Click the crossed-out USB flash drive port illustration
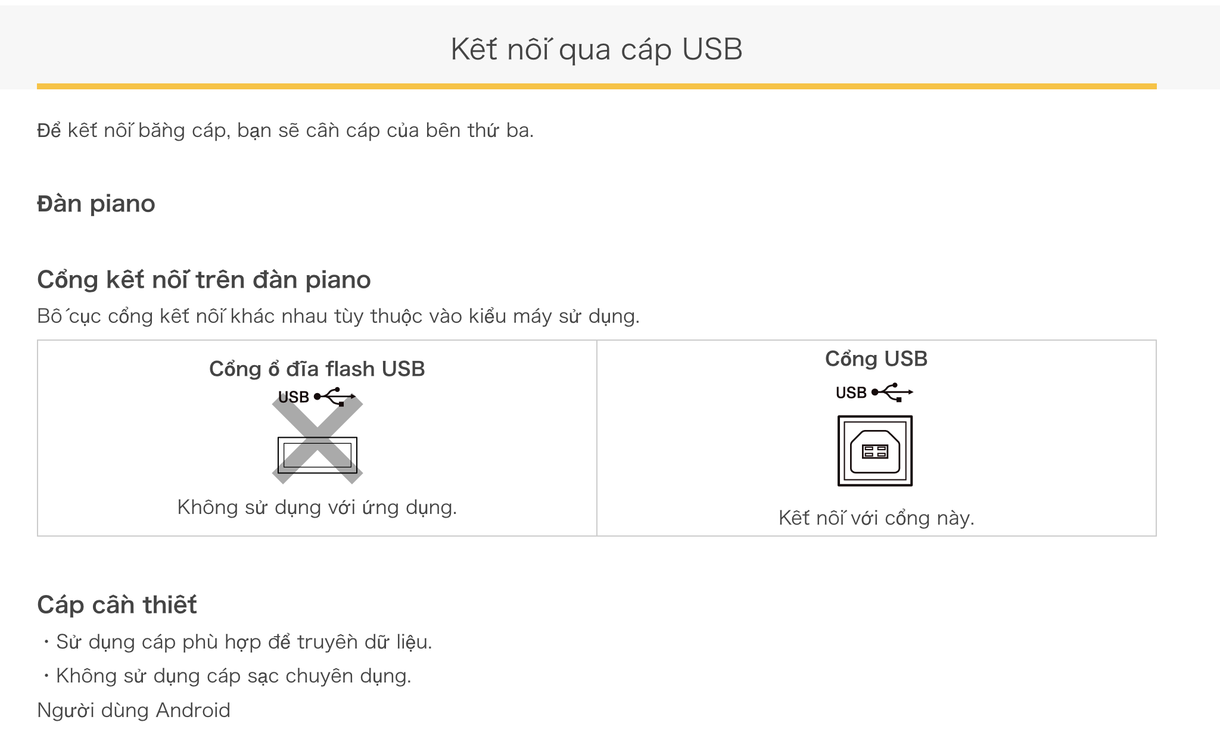 318,454
